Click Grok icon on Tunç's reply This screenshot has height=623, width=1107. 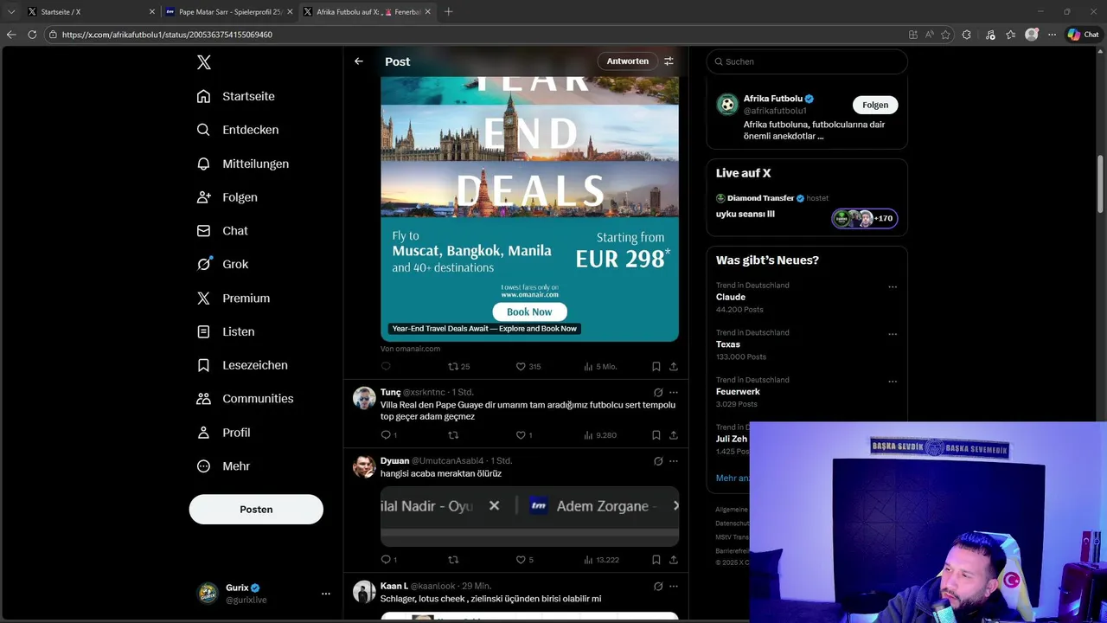point(658,392)
